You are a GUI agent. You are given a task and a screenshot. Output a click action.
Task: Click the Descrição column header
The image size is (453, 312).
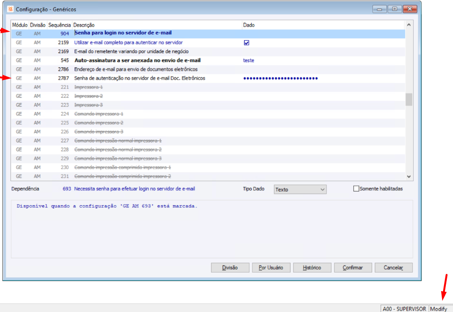point(157,25)
